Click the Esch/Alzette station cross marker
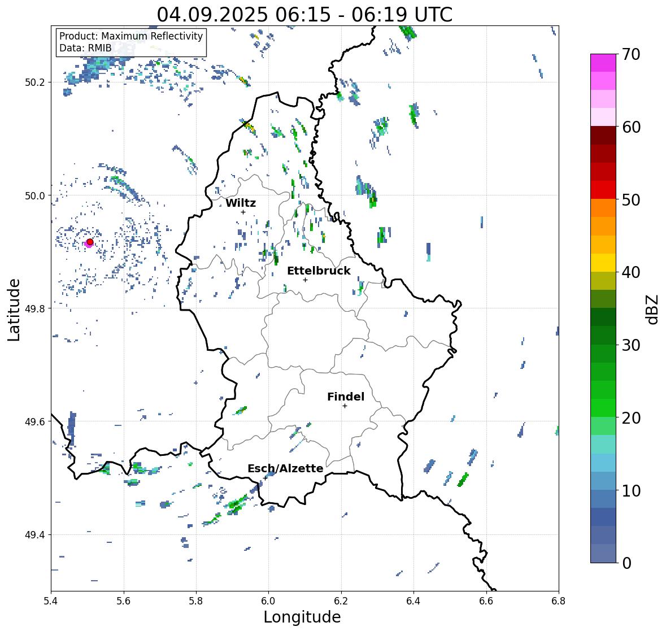The width and height of the screenshot is (666, 631). pos(265,478)
